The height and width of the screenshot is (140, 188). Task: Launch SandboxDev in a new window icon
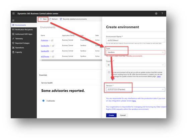pos(53,46)
